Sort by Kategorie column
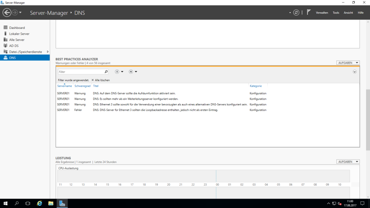 point(255,86)
